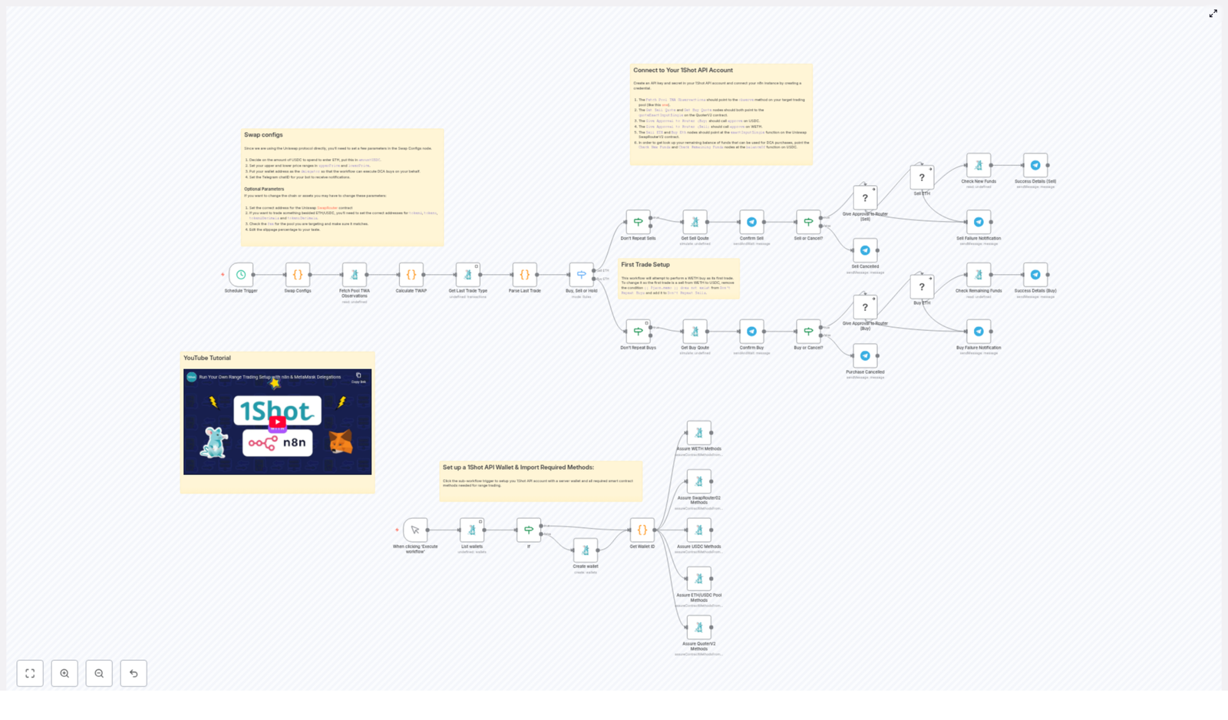The height and width of the screenshot is (720, 1228).
Task: Play the embedded YouTube tutorial video
Action: pos(277,421)
